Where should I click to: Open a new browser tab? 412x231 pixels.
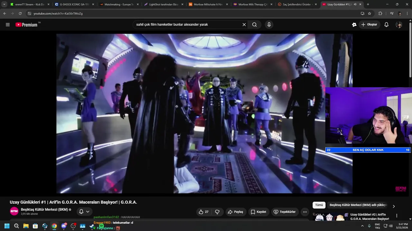pyautogui.click(x=368, y=4)
